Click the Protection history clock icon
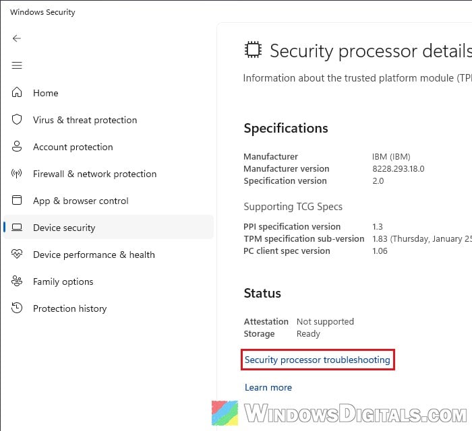 tap(17, 308)
